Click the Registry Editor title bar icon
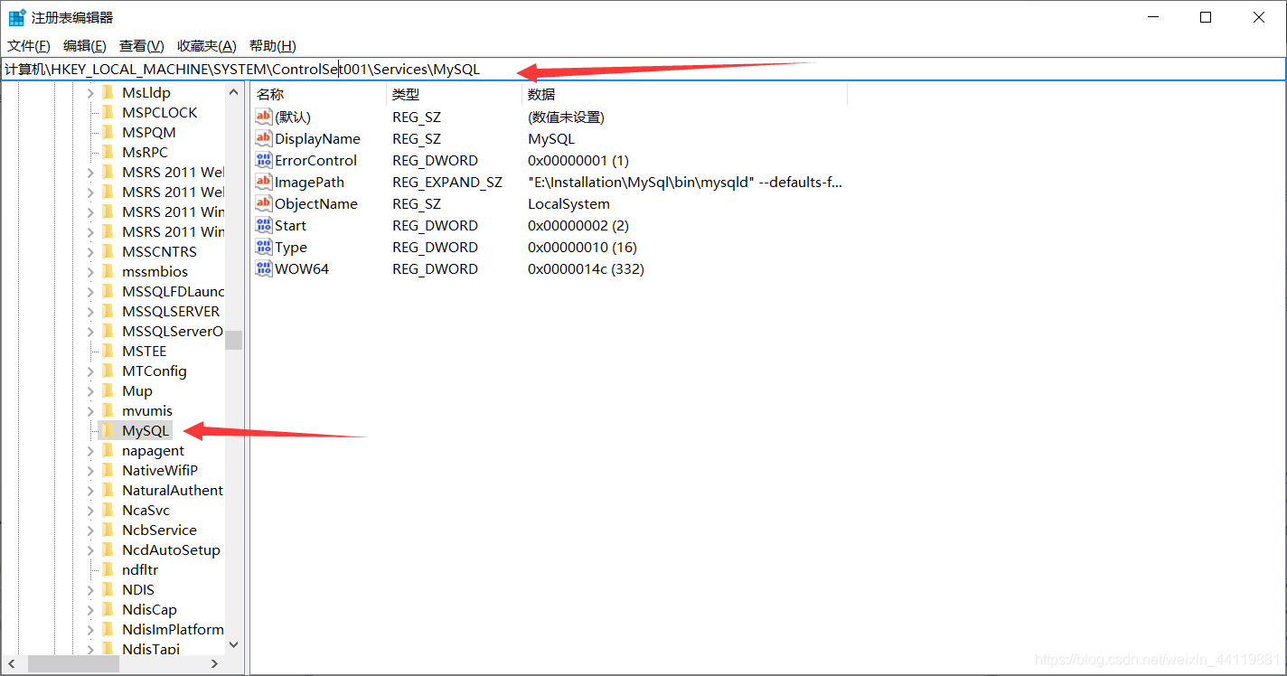 coord(16,17)
